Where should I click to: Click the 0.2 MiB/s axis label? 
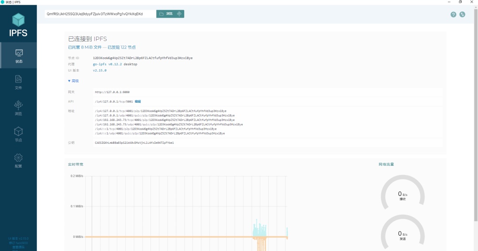click(77, 176)
